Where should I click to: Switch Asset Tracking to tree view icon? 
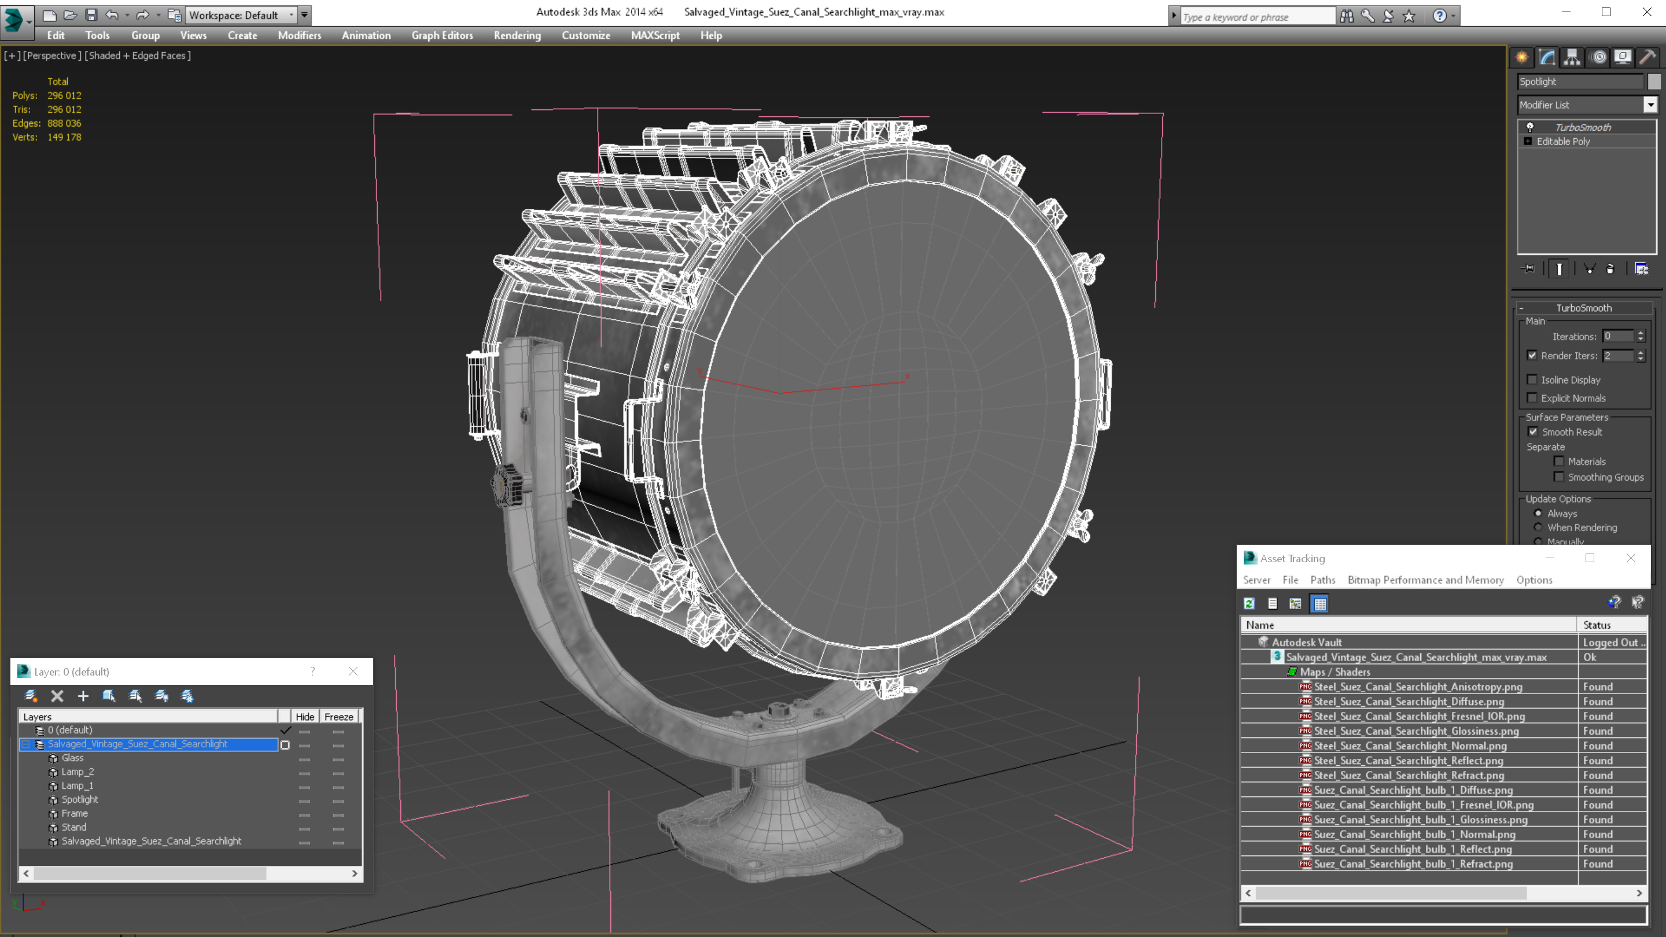coord(1295,603)
